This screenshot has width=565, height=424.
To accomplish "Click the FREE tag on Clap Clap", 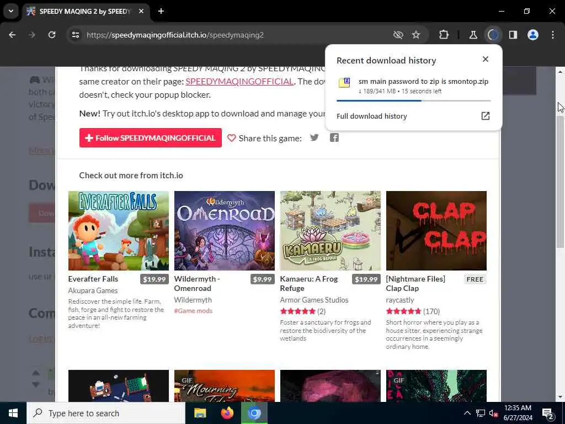I will pyautogui.click(x=475, y=279).
